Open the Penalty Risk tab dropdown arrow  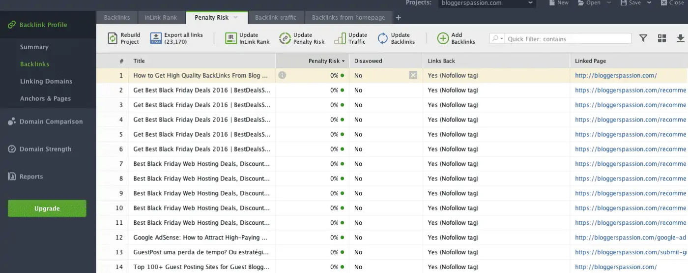235,18
